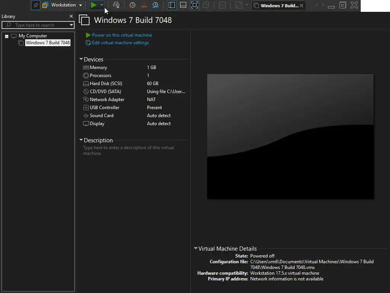
Task: Collapse the Virtual Machine Details section
Action: (x=196, y=248)
